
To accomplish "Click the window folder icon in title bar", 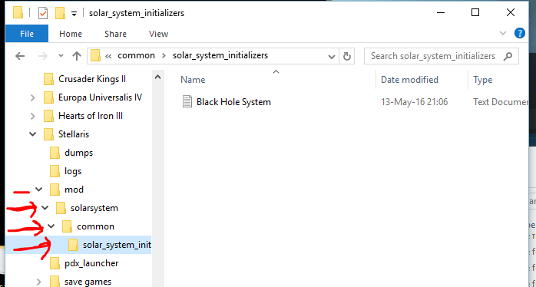I will coord(18,13).
